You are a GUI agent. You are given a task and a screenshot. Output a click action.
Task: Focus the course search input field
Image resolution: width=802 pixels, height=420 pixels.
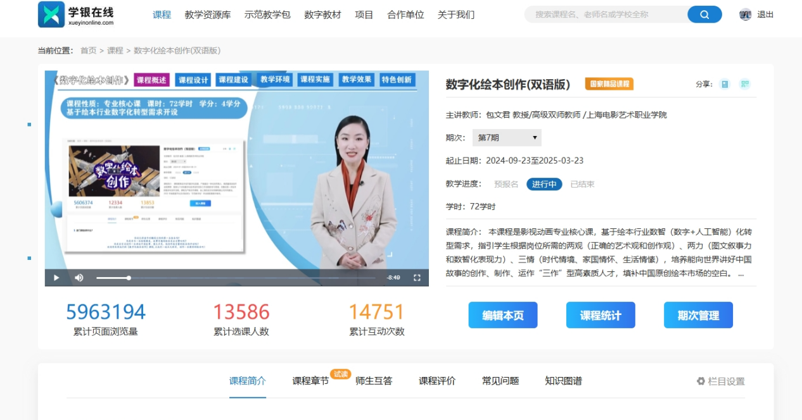point(608,15)
